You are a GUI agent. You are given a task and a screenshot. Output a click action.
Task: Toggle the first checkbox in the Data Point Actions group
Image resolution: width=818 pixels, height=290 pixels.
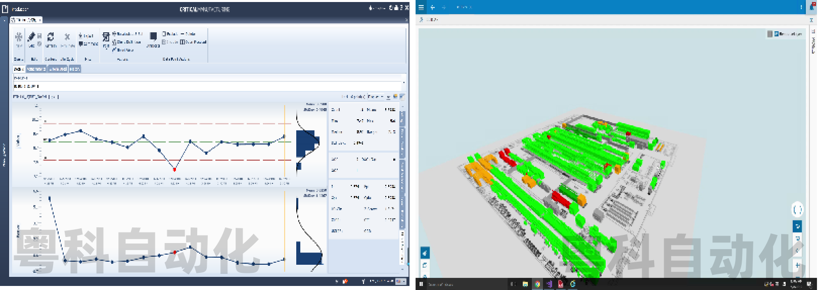164,34
